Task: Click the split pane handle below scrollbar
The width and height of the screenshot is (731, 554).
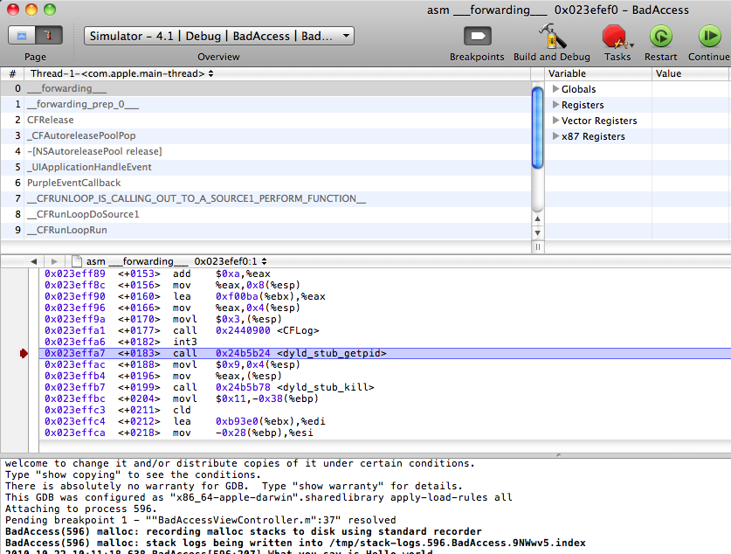Action: click(x=537, y=246)
